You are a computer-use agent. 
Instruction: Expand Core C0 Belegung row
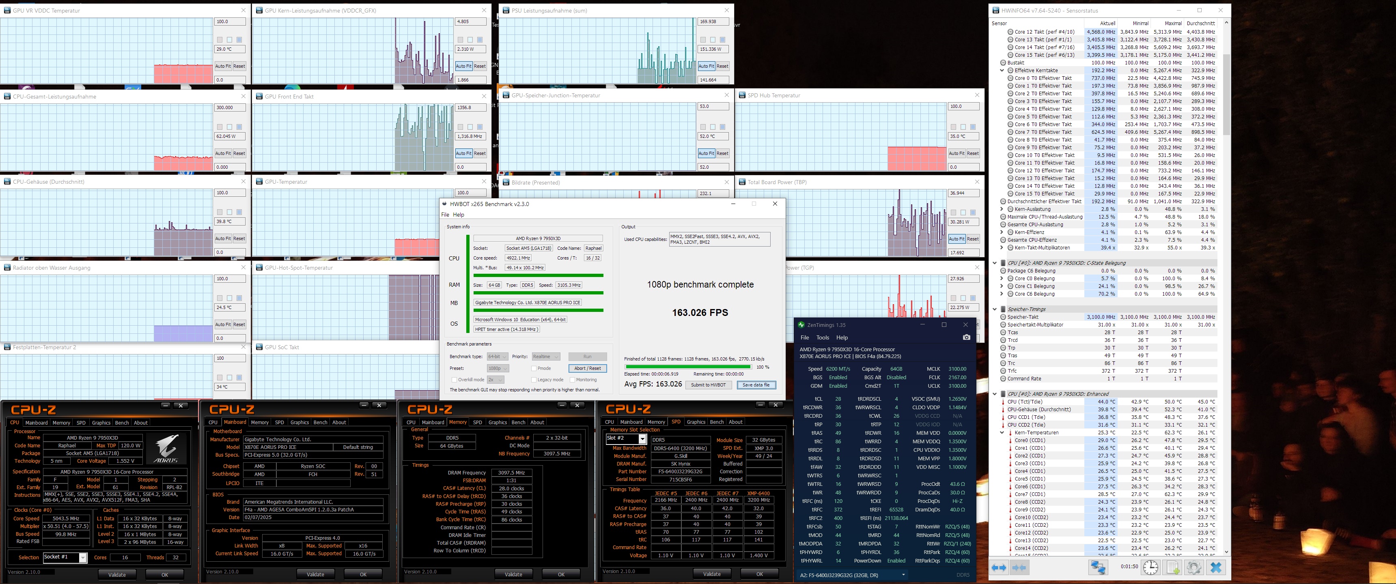pyautogui.click(x=1002, y=279)
